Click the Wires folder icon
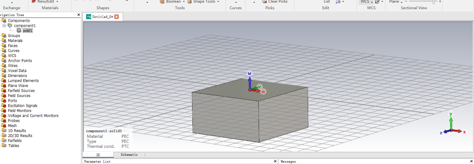Image resolution: width=474 pixels, height=164 pixels. tap(4, 65)
